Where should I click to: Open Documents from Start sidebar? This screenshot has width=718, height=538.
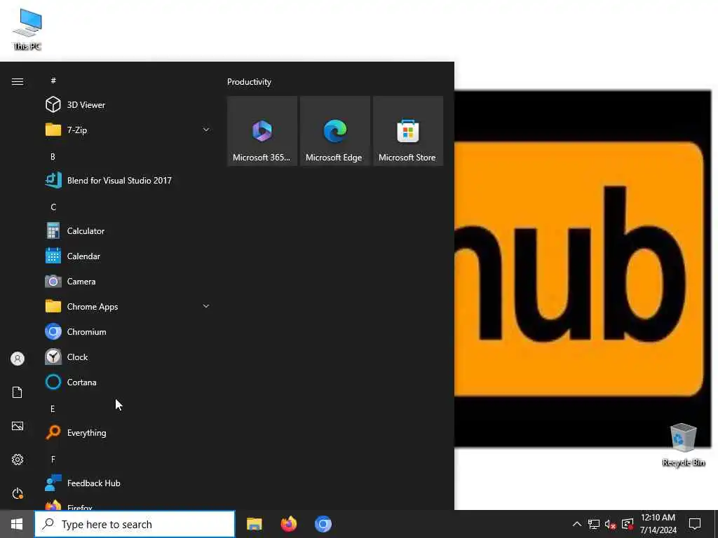click(18, 392)
